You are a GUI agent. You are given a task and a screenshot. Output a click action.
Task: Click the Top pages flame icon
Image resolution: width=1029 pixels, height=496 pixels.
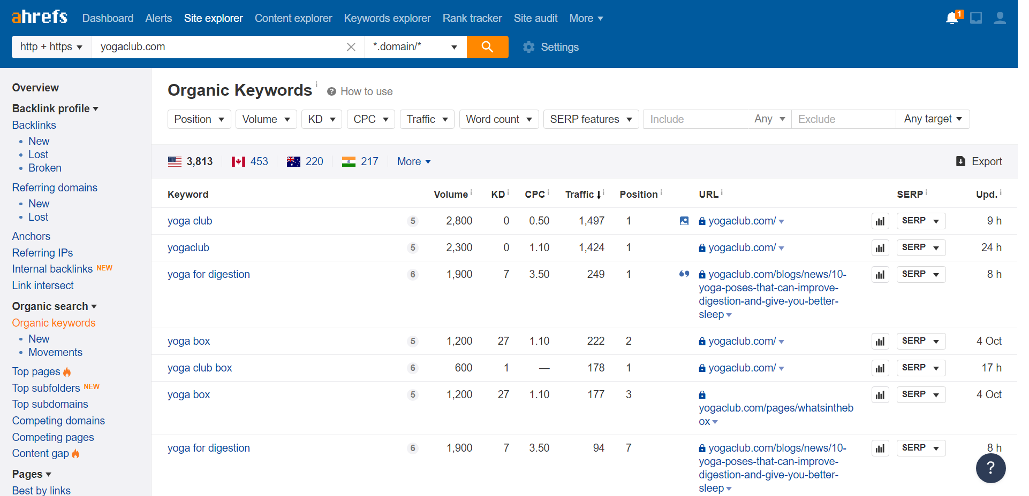67,371
